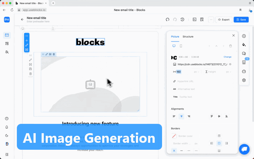Image resolution: width=254 pixels, height=159 pixels.
Task: Open add element plus icon in right rail
Action: (x=244, y=36)
